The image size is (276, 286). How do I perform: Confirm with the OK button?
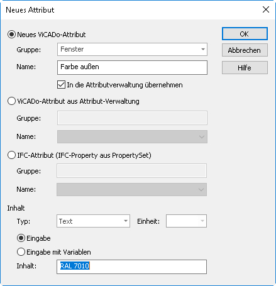245,34
